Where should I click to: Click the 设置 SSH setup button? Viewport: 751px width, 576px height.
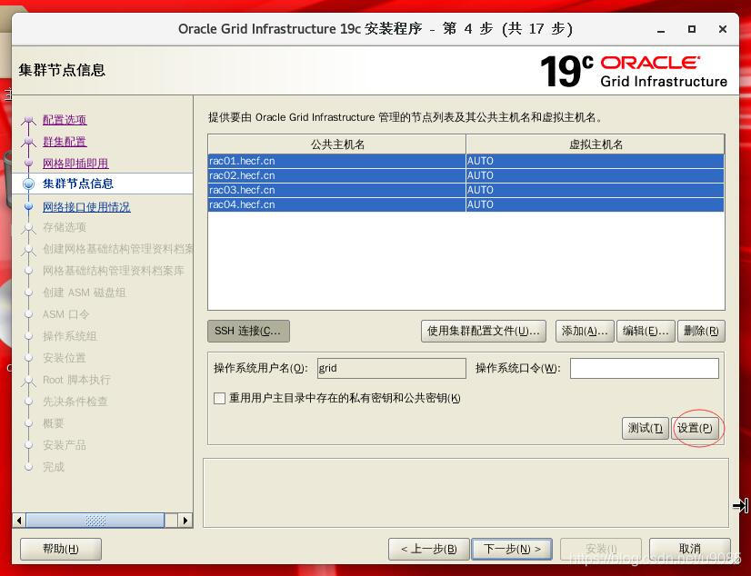coord(695,428)
